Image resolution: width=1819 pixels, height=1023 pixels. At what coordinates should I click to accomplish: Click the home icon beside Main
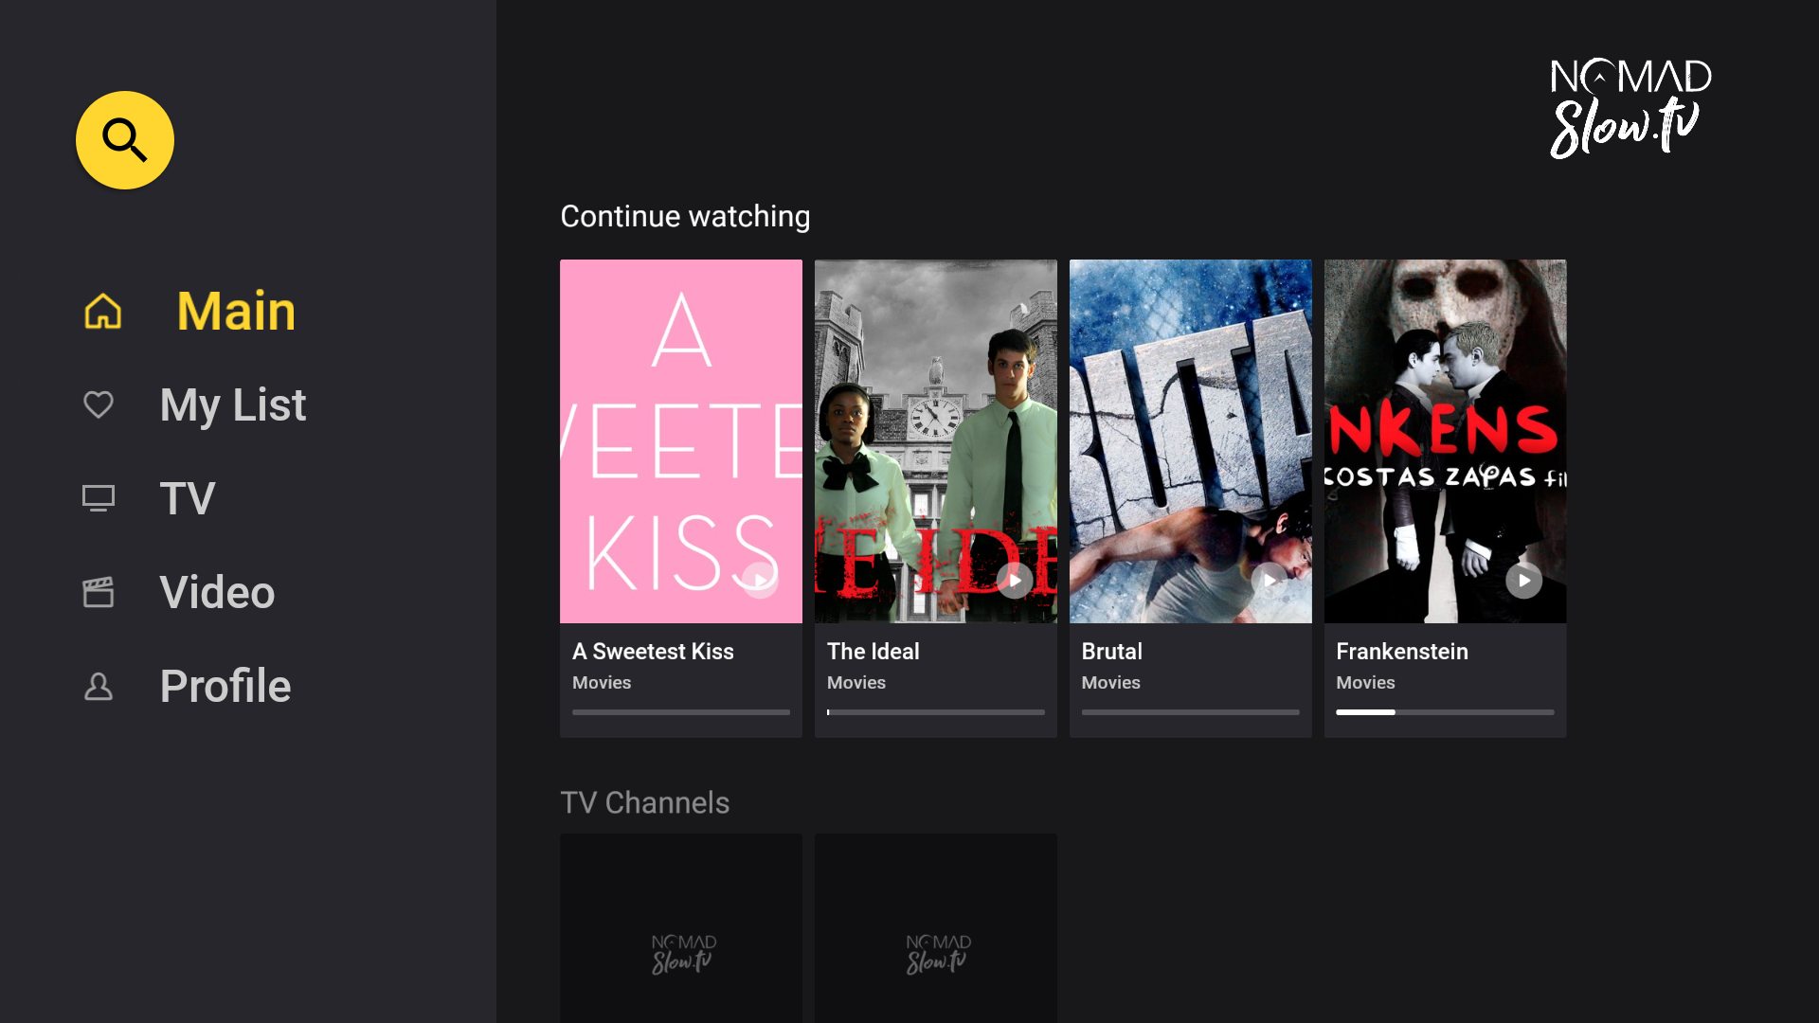tap(102, 311)
